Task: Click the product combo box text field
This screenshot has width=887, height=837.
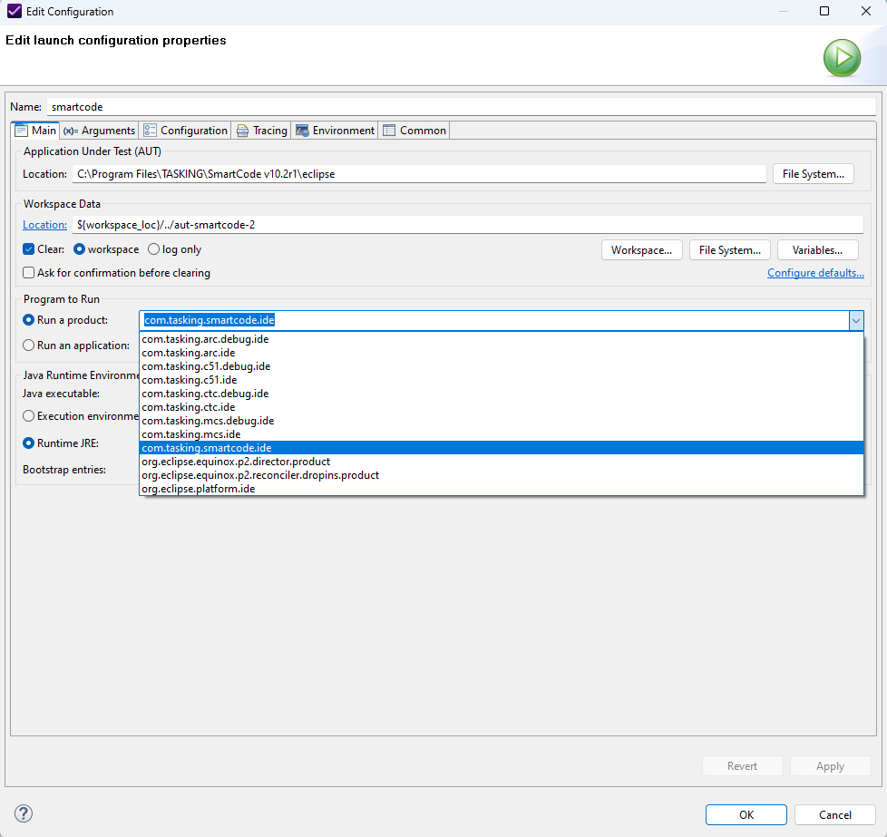Action: point(494,321)
